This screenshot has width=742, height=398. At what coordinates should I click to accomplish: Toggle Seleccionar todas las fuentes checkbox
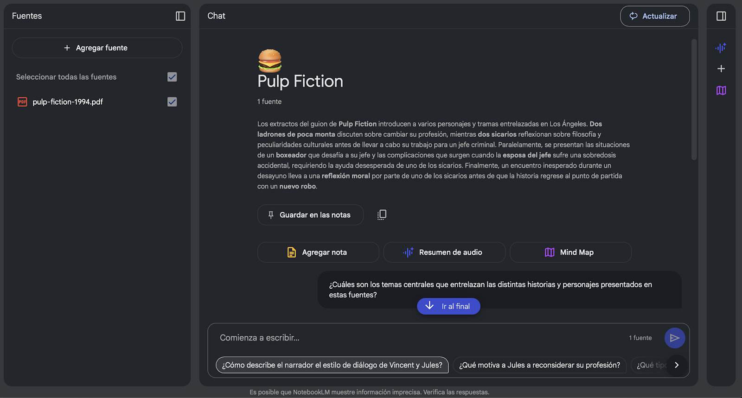tap(172, 77)
